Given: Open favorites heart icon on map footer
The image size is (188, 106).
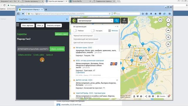Looking at the screenshot, I should click(x=138, y=96).
